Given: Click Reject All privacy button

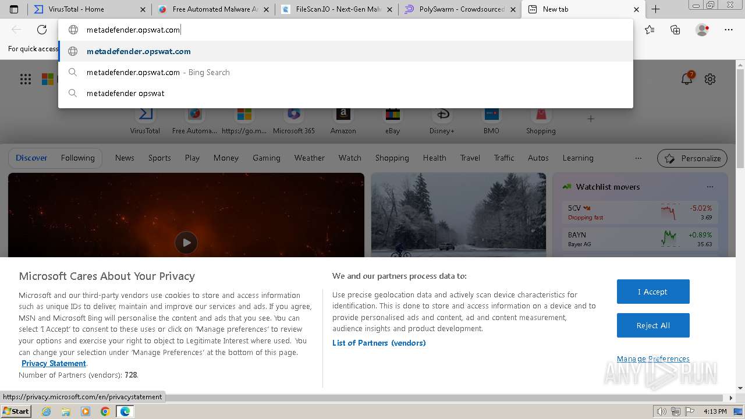Looking at the screenshot, I should click(x=653, y=325).
